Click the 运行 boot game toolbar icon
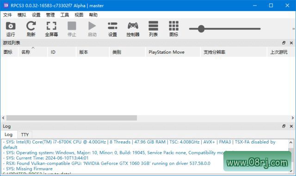This screenshot has height=176, width=296. click(x=11, y=29)
